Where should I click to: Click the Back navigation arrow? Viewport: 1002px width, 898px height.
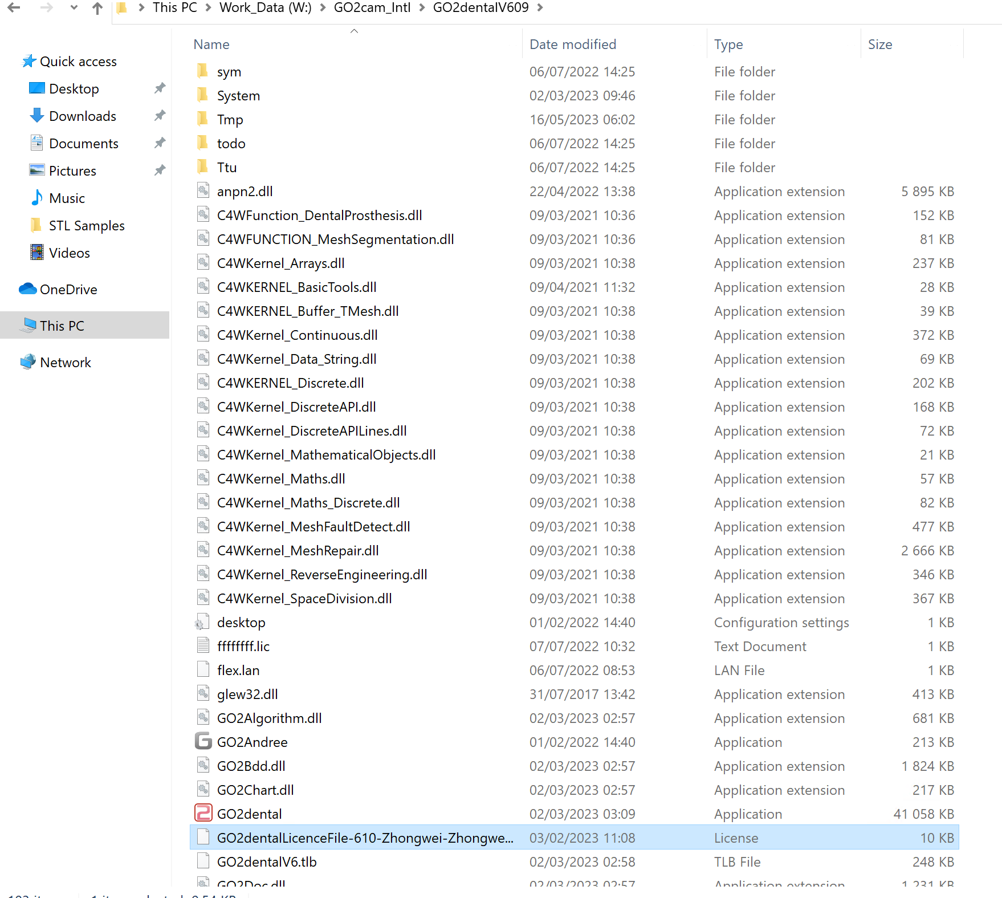(14, 8)
